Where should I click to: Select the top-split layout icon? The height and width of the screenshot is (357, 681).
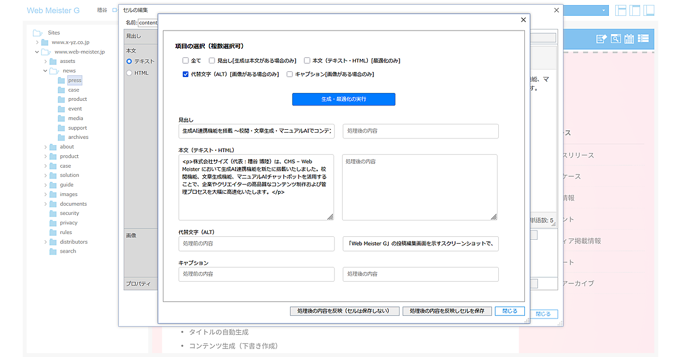tap(621, 10)
